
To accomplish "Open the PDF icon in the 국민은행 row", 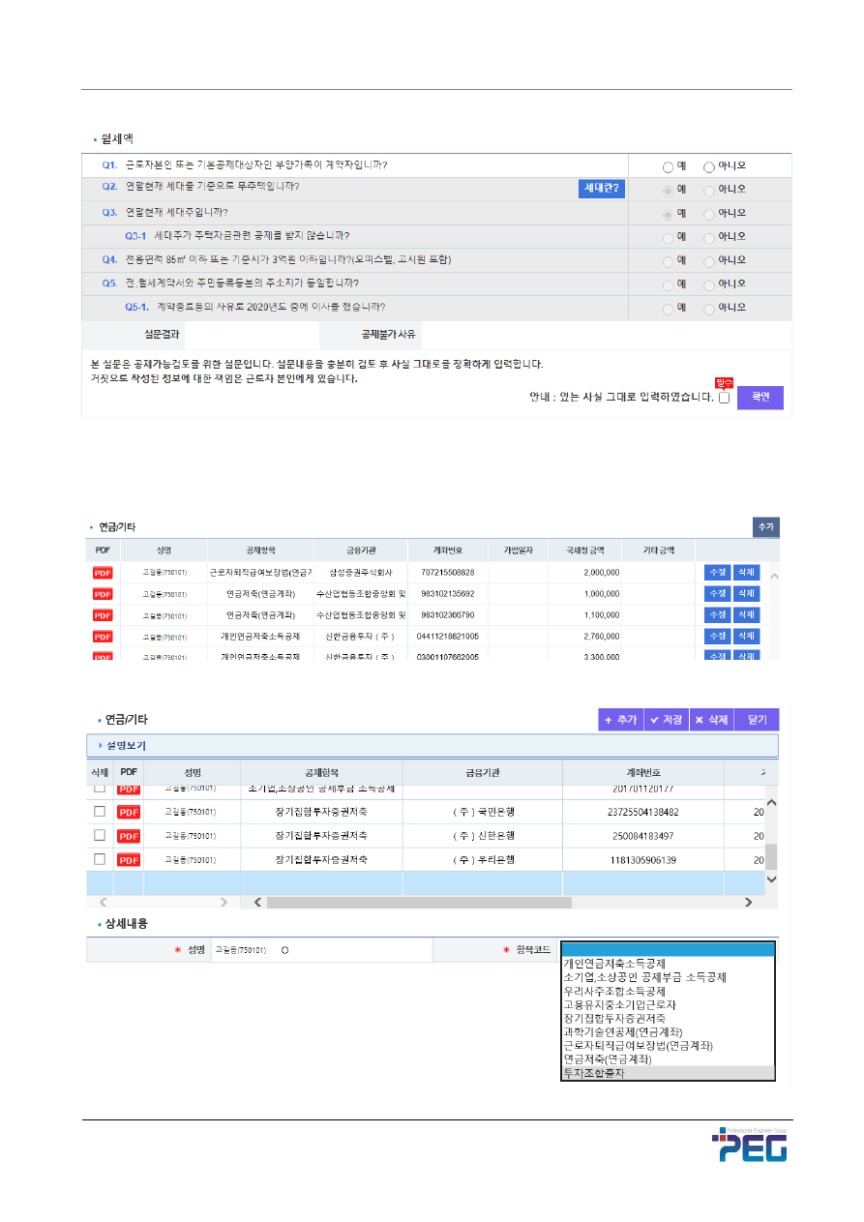I will tap(129, 813).
